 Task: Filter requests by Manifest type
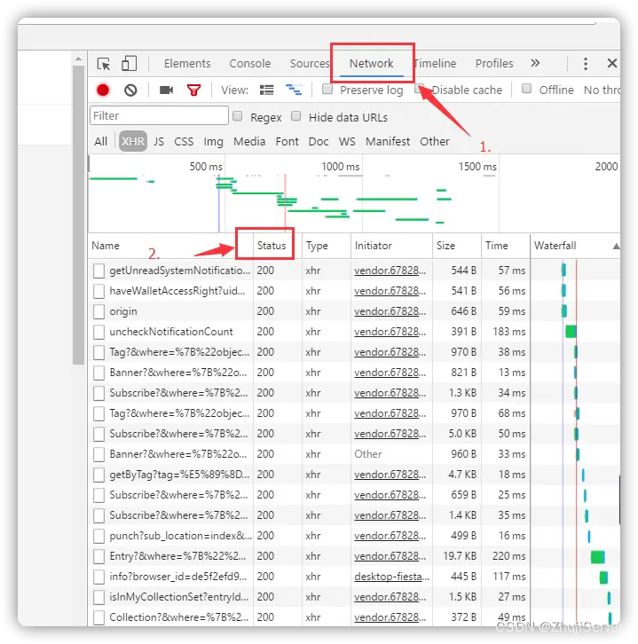[388, 142]
